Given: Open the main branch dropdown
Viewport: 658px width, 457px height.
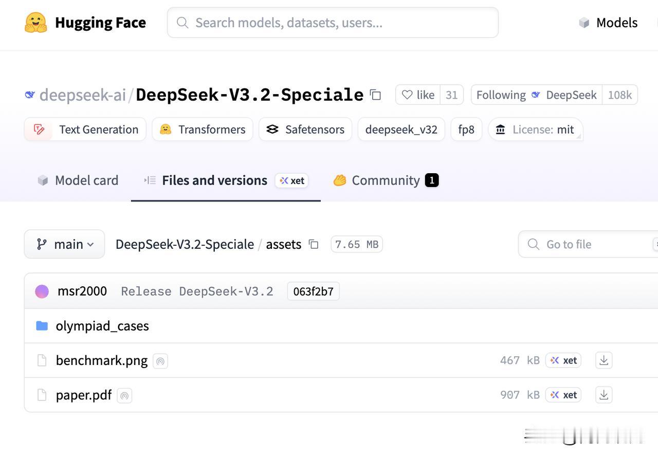Looking at the screenshot, I should (64, 244).
